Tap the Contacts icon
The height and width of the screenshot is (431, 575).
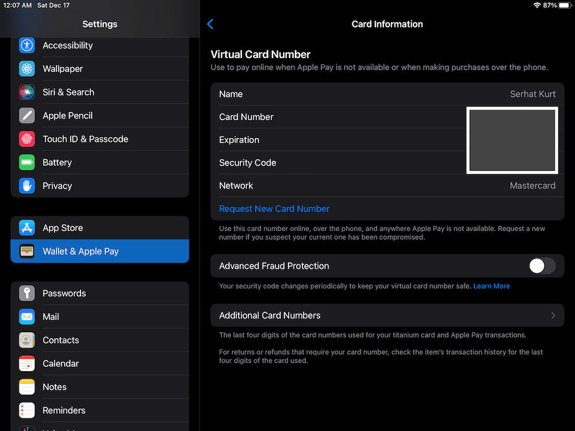[27, 340]
